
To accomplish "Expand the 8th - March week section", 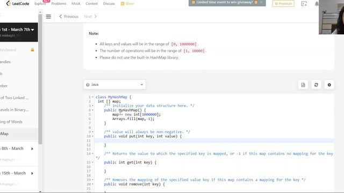I will coord(32,149).
